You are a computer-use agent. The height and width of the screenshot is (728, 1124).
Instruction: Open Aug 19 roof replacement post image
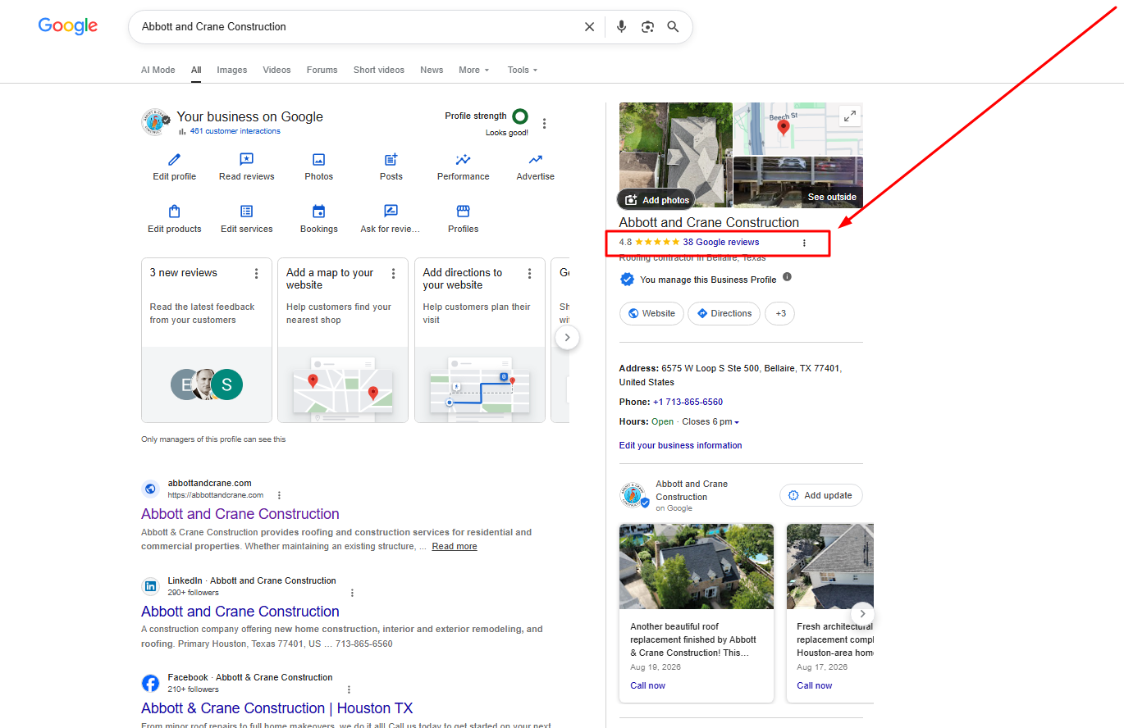(697, 566)
